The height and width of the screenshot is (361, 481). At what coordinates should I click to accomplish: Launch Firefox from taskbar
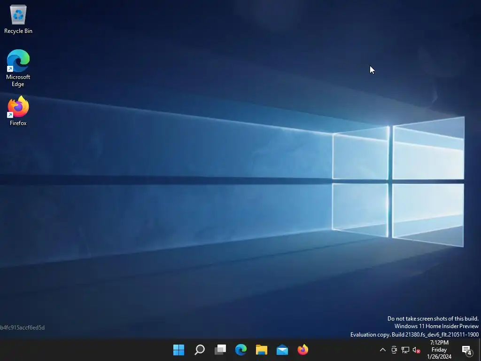[x=303, y=350]
